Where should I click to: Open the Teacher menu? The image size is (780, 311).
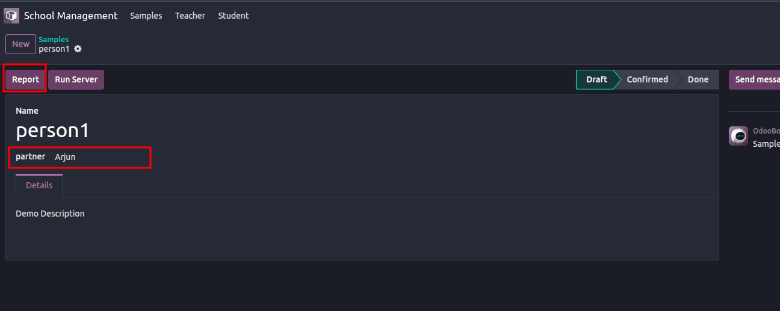click(x=190, y=16)
